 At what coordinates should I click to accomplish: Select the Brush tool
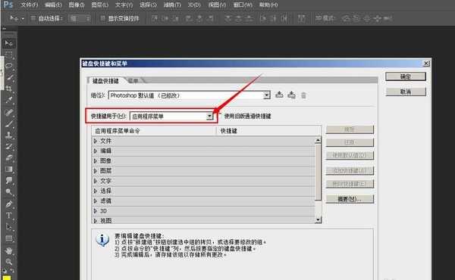point(8,123)
